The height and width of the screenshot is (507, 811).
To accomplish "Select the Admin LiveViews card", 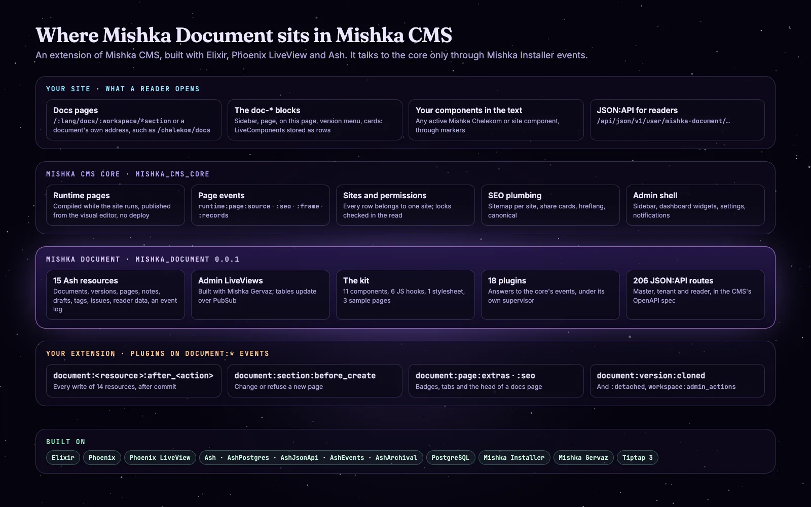I will [261, 295].
